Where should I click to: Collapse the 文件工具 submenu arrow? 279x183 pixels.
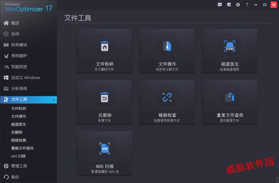click(x=53, y=100)
